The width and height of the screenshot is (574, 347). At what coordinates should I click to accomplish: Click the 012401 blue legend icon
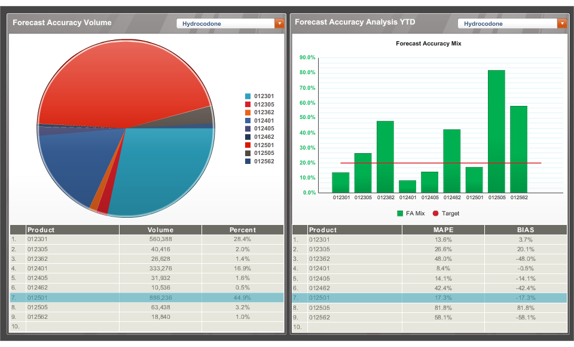pos(246,120)
